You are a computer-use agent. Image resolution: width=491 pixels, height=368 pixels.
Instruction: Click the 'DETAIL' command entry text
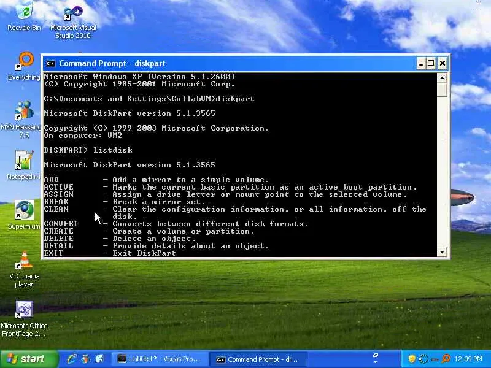58,246
